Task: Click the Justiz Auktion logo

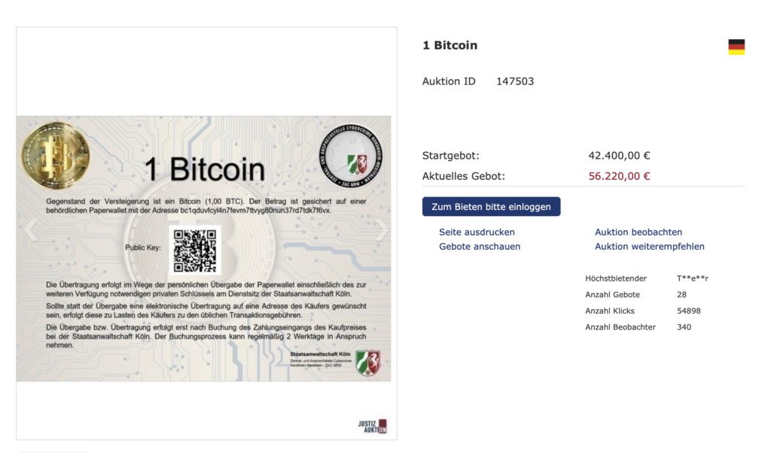Action: pos(372,426)
